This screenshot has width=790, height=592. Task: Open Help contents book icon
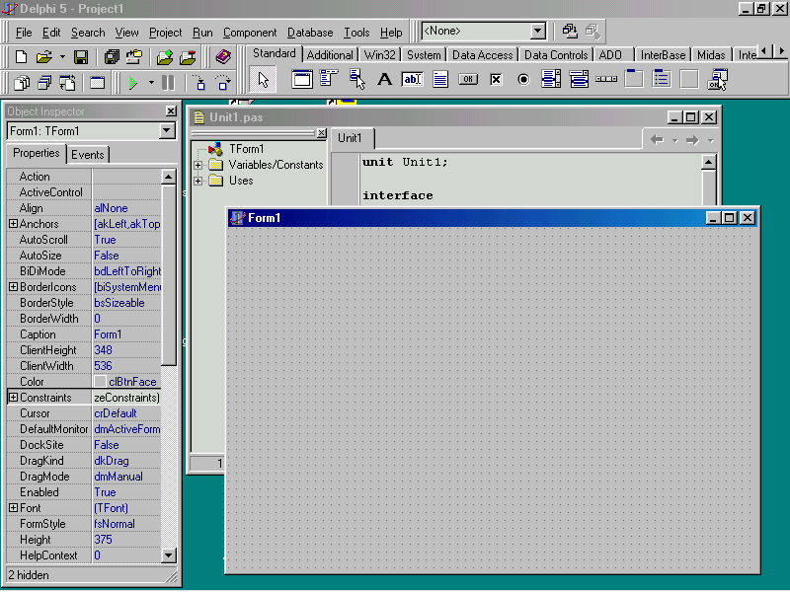click(x=223, y=57)
